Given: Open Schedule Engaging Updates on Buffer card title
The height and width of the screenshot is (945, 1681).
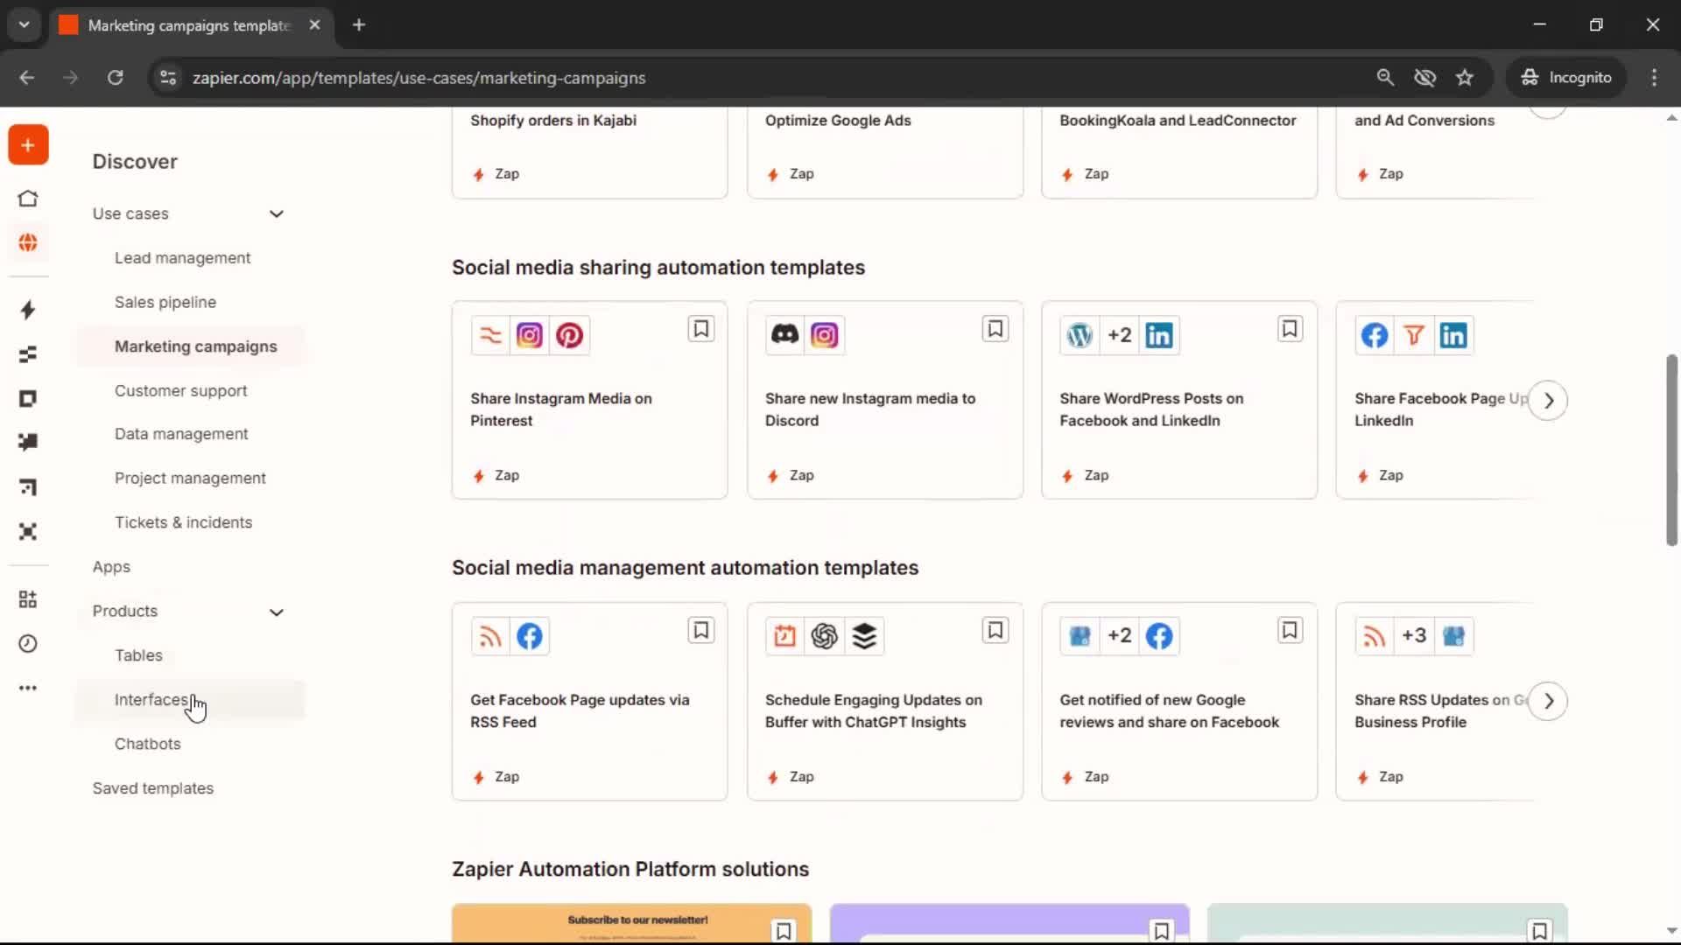Looking at the screenshot, I should (x=873, y=711).
